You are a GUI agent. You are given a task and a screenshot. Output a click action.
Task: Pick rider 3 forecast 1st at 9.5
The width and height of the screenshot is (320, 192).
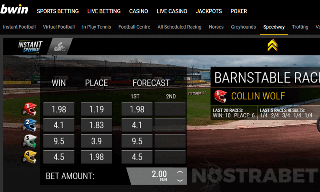[x=137, y=141]
